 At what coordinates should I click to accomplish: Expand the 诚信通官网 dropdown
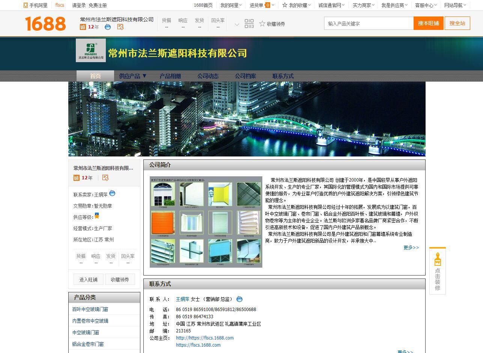[331, 5]
